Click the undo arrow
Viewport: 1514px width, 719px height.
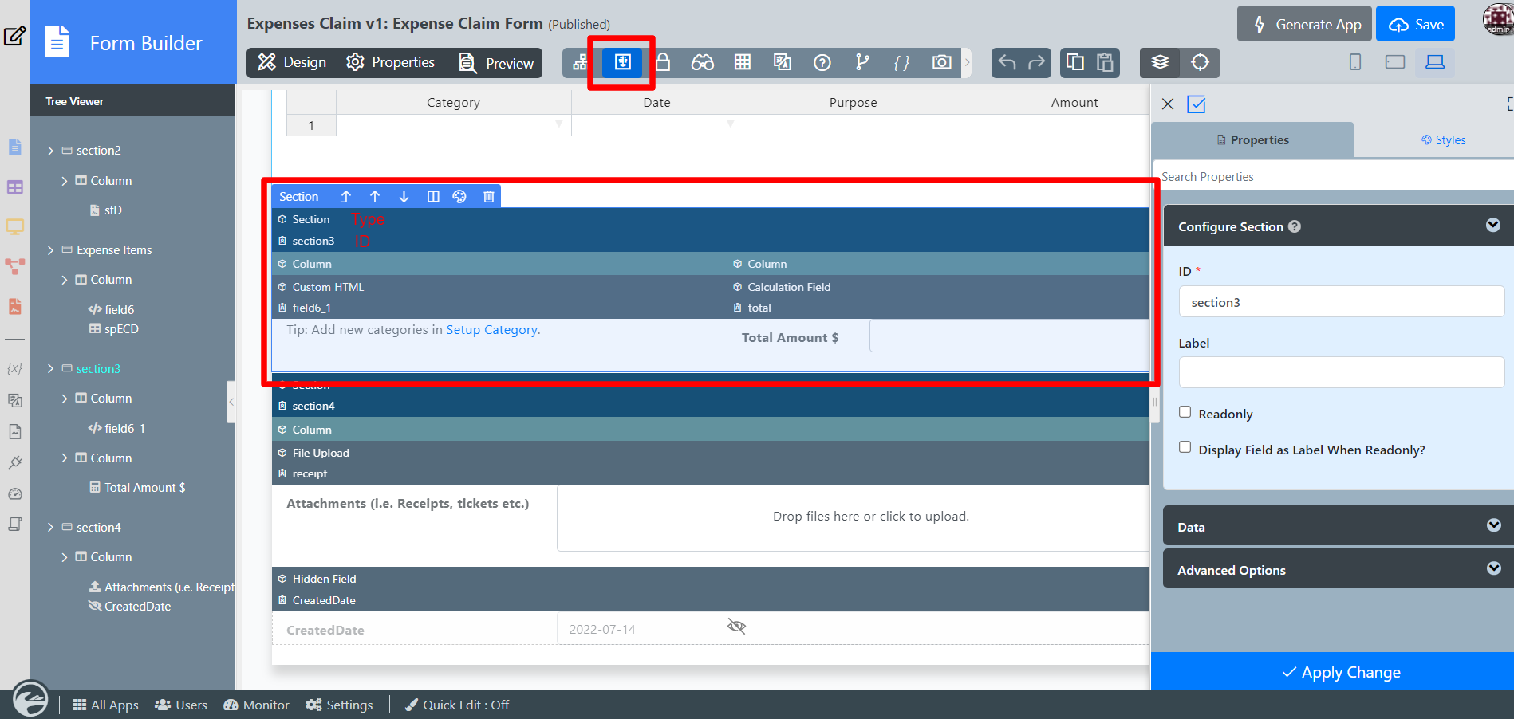coord(1007,62)
